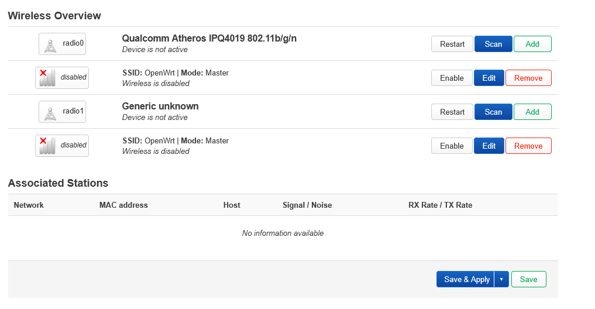Screen dimensions: 595x309
Task: Click the green Save button
Action: point(528,279)
